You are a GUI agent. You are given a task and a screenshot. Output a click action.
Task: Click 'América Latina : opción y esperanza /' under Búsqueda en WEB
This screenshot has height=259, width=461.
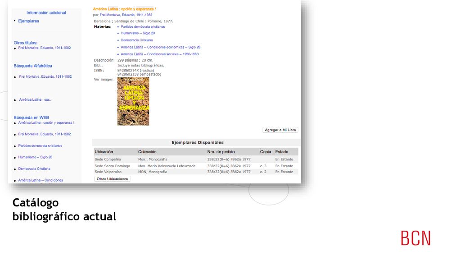click(46, 123)
